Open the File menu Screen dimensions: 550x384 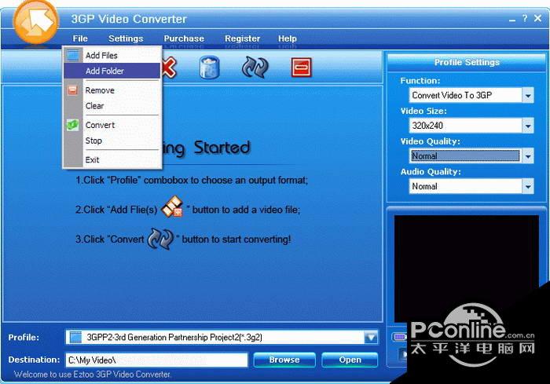pos(80,38)
